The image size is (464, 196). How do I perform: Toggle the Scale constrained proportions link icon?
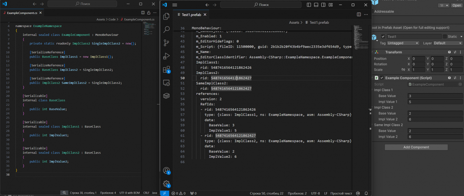click(403, 70)
